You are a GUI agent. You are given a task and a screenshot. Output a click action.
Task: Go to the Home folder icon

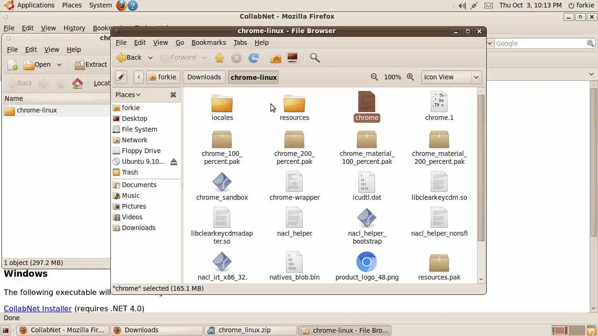click(276, 58)
